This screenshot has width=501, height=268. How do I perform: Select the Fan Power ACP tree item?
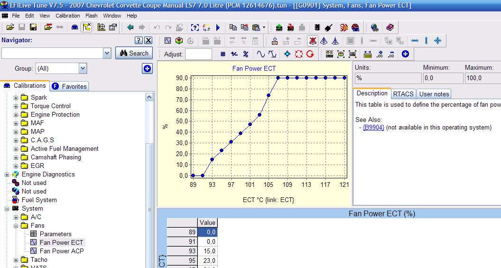click(x=61, y=251)
